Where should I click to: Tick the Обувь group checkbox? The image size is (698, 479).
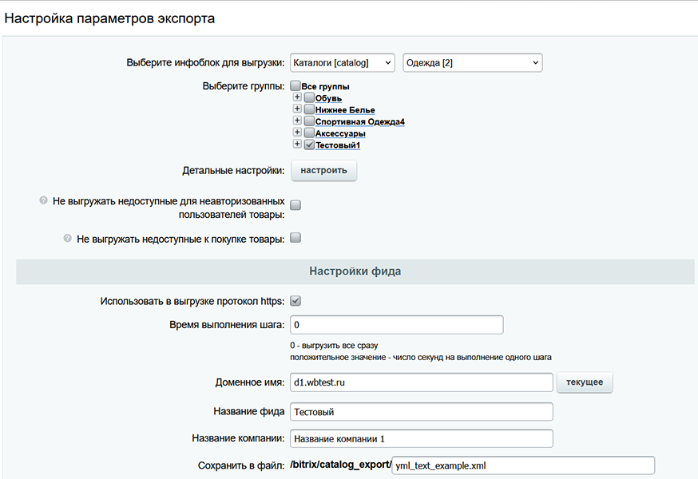click(x=309, y=97)
